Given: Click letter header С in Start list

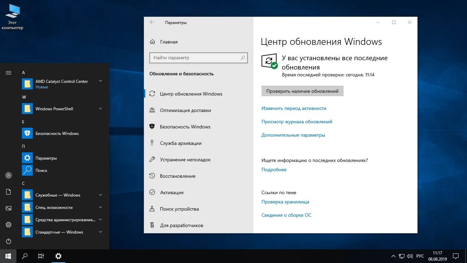Looking at the screenshot, I should (23, 184).
